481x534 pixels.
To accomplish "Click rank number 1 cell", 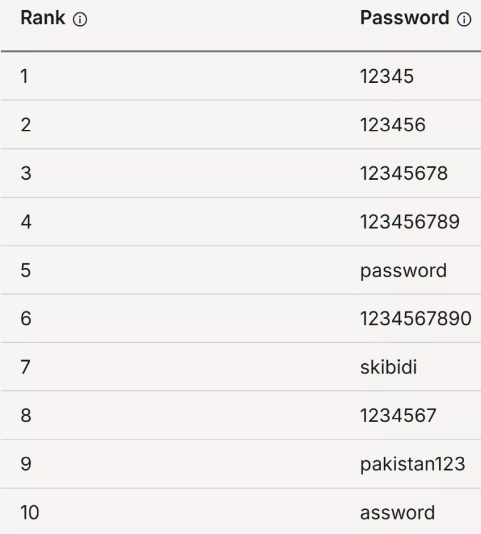I will coord(24,76).
